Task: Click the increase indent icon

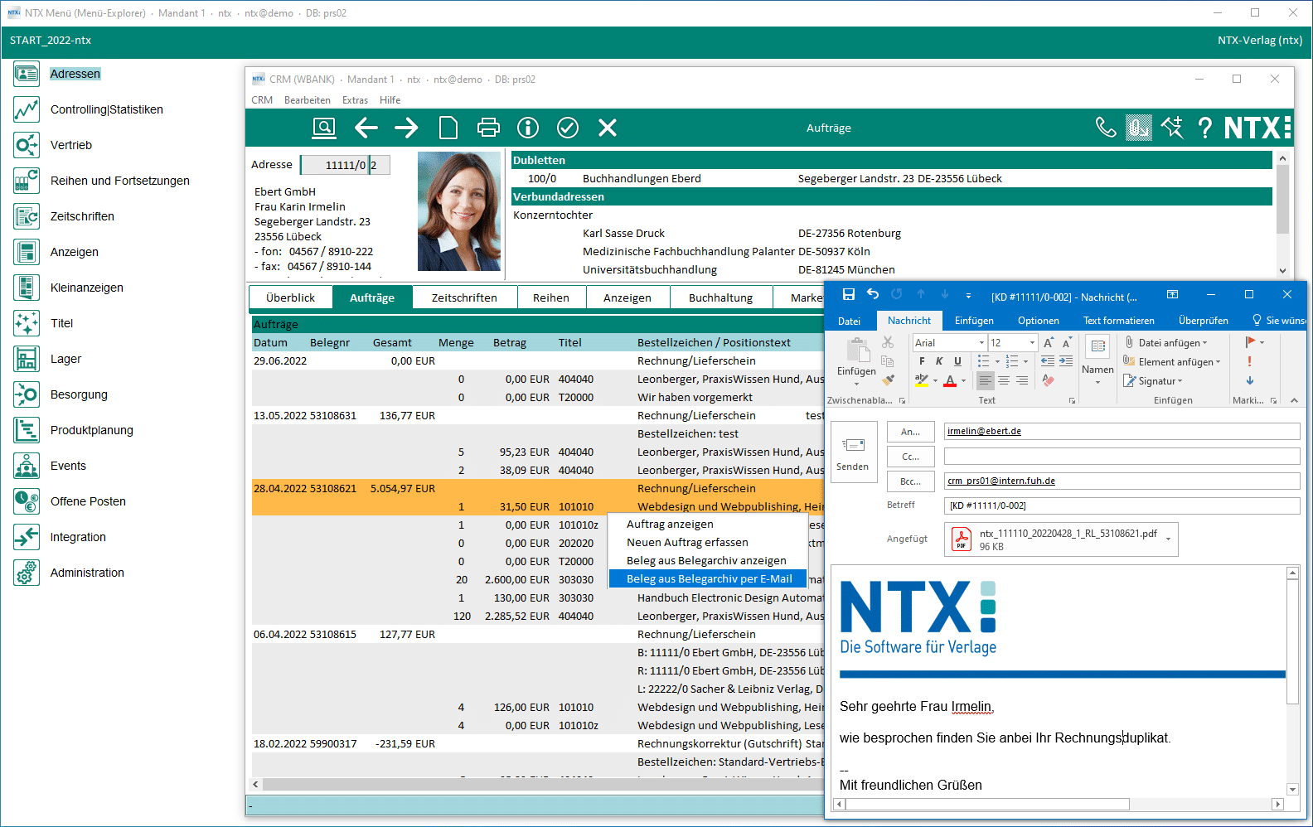Action: [1066, 361]
